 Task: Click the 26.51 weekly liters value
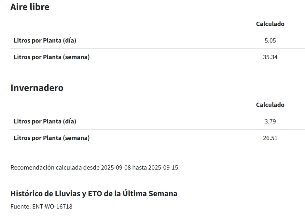click(270, 138)
